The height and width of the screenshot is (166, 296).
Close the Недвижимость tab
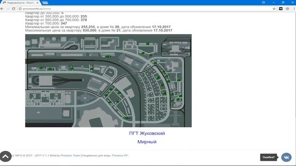click(37, 3)
